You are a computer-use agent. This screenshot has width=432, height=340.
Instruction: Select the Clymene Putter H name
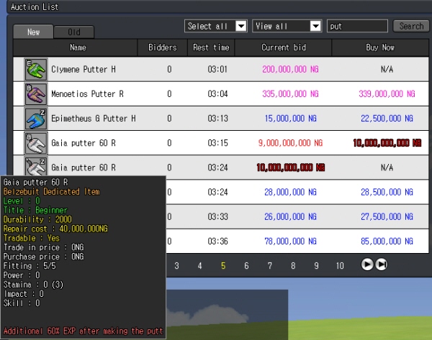point(84,69)
